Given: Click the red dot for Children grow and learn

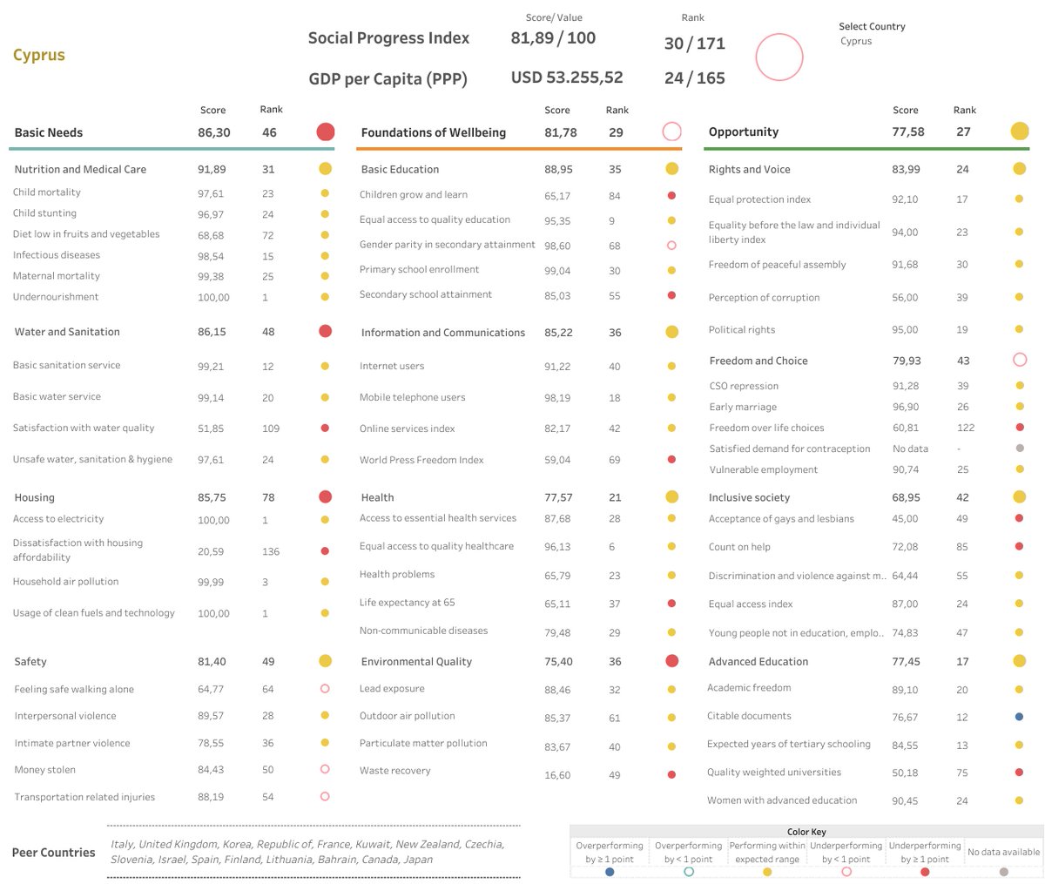Looking at the screenshot, I should click(671, 196).
